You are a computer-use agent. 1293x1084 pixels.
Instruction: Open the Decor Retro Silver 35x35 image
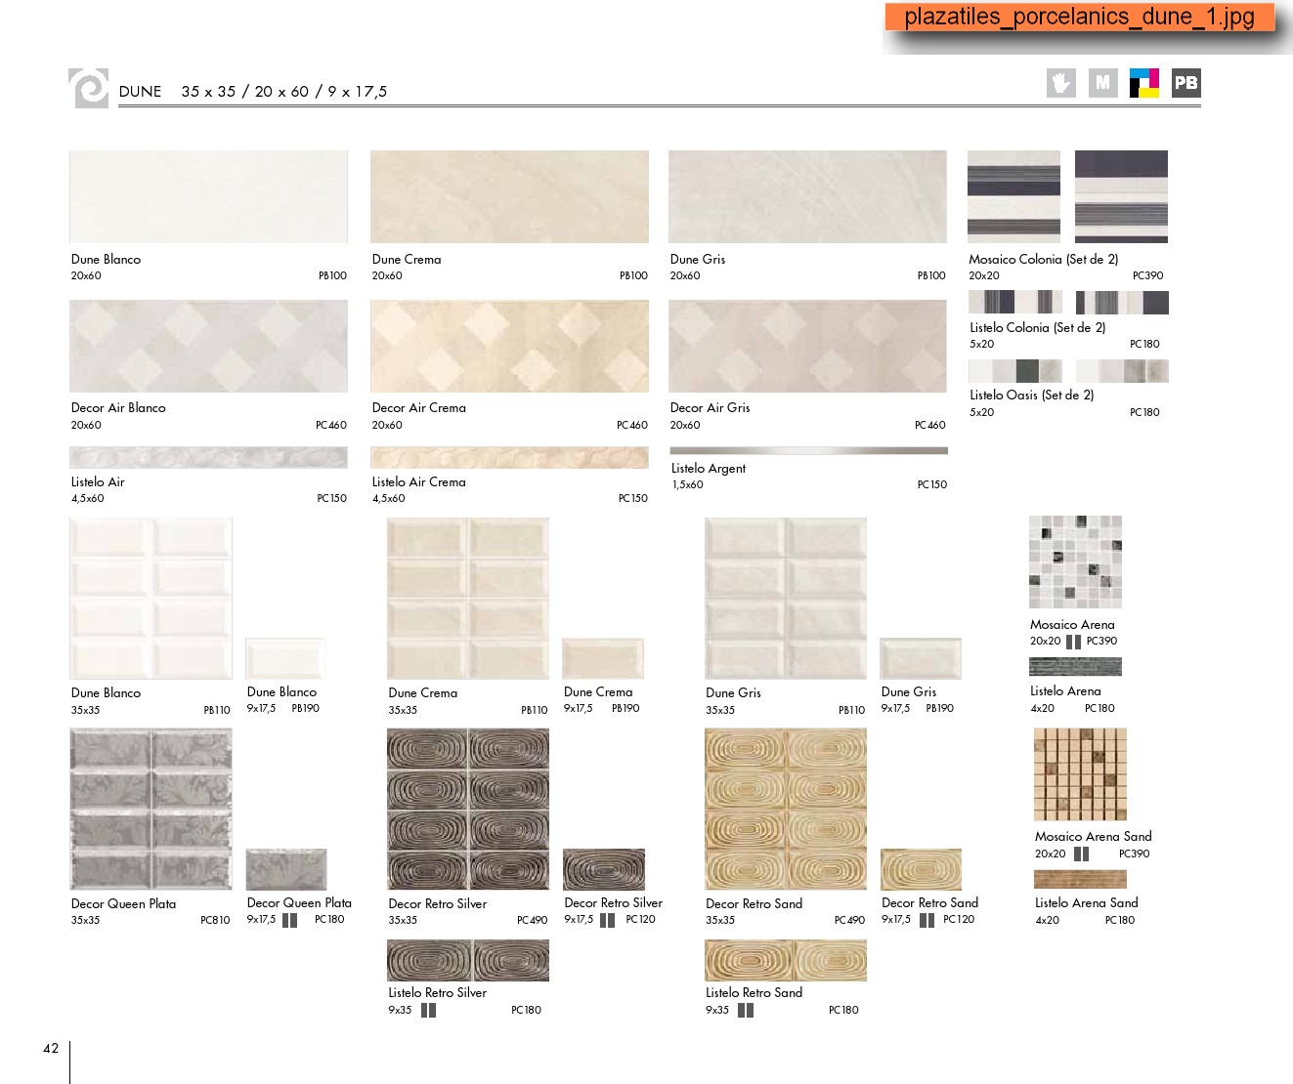pyautogui.click(x=468, y=809)
